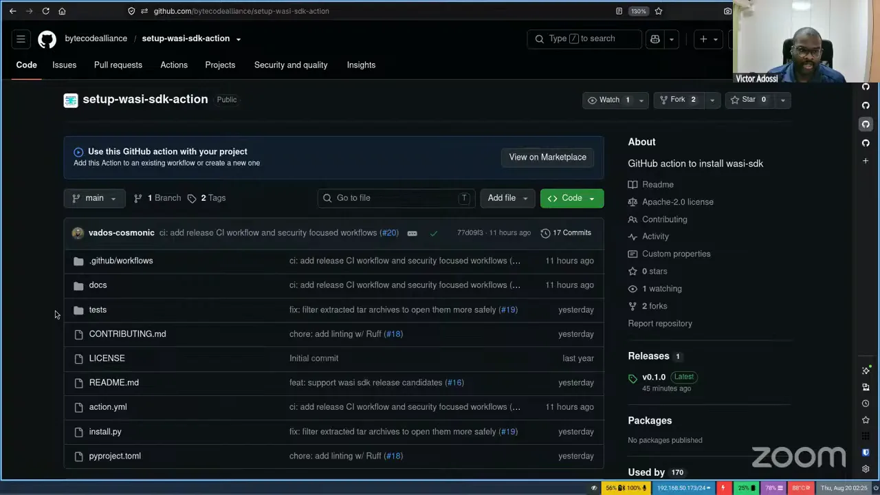Open the docs folder
Viewport: 880px width, 495px height.
98,285
